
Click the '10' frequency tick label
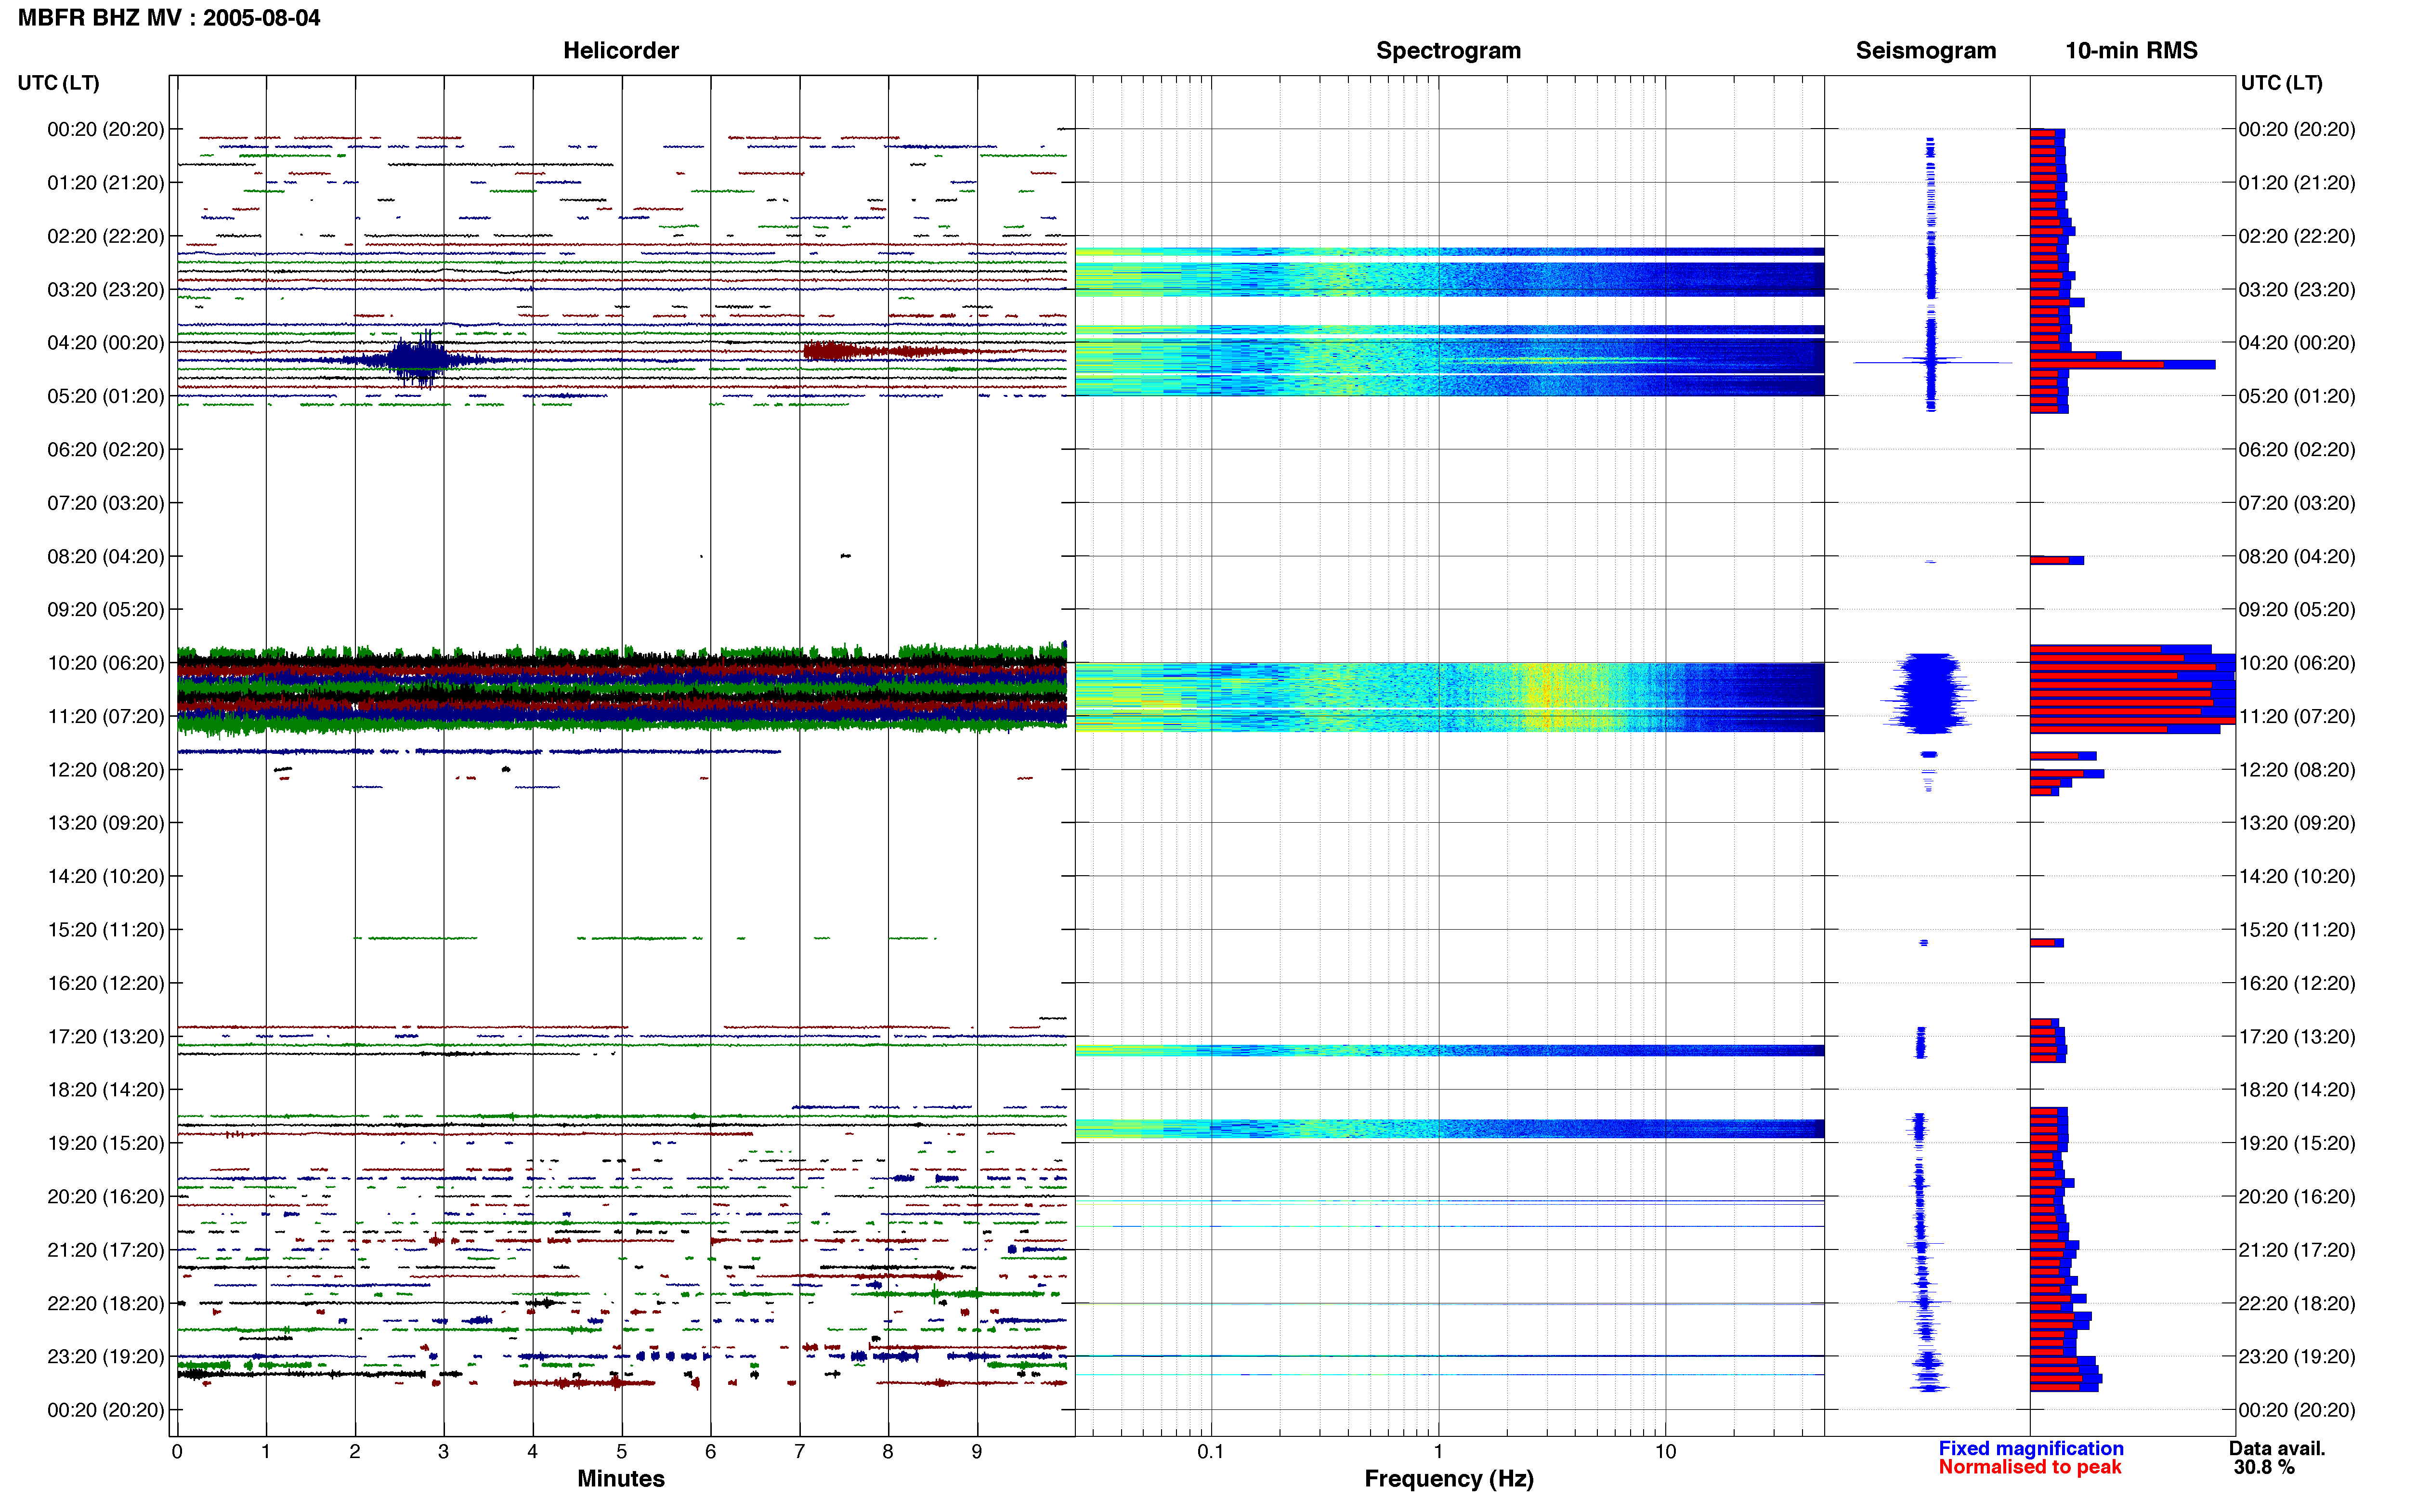(1665, 1452)
